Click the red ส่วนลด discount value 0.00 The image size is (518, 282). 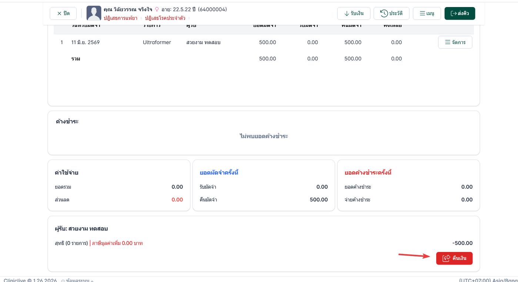[177, 200]
